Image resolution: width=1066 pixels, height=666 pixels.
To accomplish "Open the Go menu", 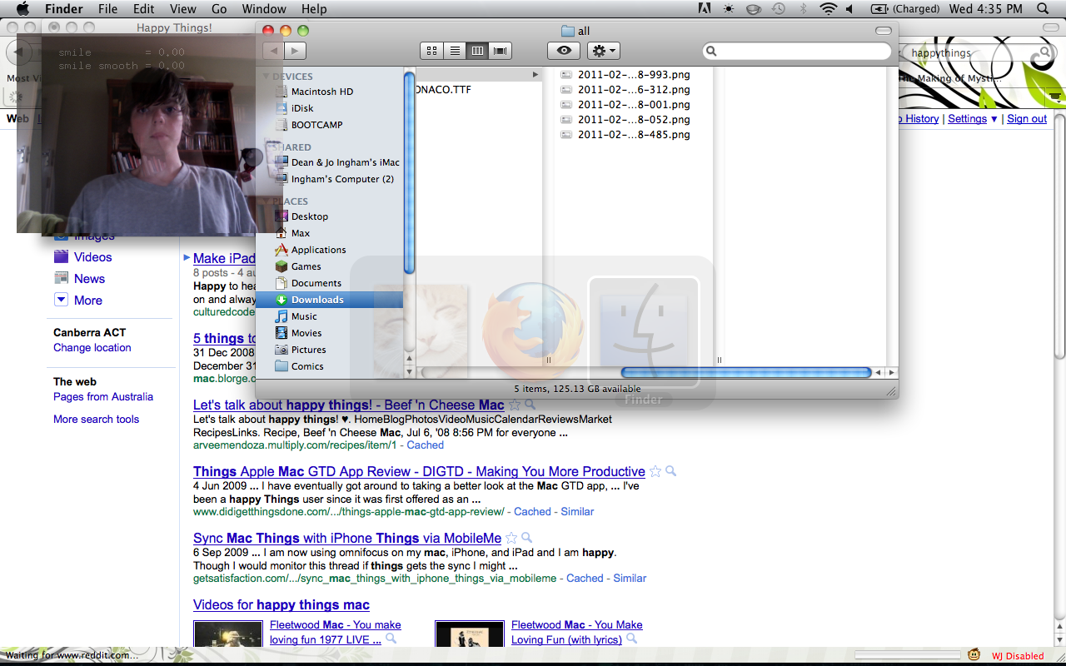I will (219, 9).
